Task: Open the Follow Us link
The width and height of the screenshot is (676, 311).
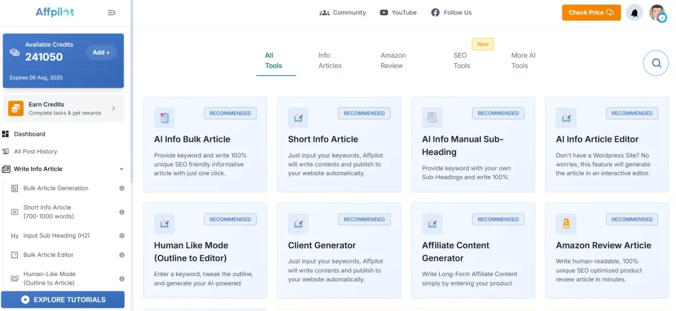Action: [x=457, y=13]
